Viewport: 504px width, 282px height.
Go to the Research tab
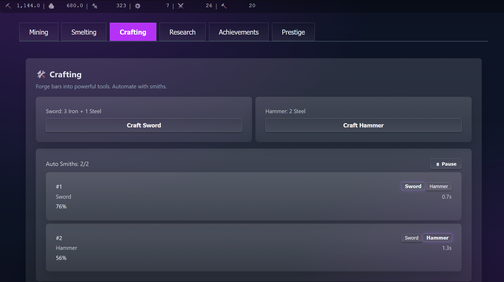coord(183,32)
